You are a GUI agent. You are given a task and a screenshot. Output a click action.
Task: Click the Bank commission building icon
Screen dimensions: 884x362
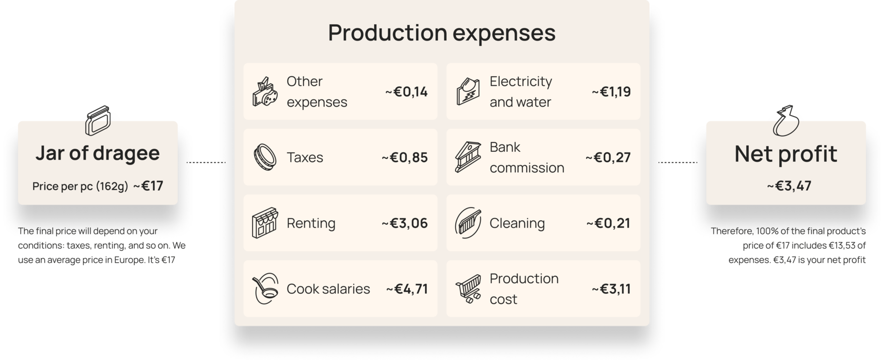[x=468, y=157]
